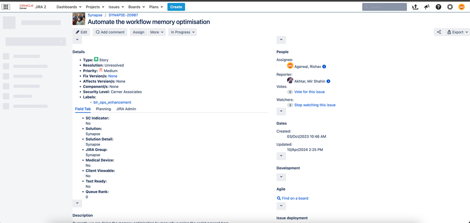Screen dimensions: 470x223
Task: Click the Fix Version None link
Action: (x=113, y=76)
